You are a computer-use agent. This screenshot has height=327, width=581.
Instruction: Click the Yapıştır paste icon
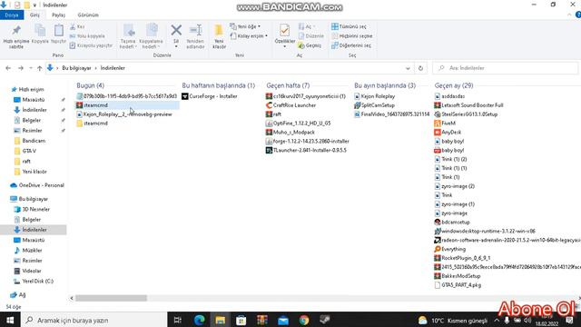(58, 30)
